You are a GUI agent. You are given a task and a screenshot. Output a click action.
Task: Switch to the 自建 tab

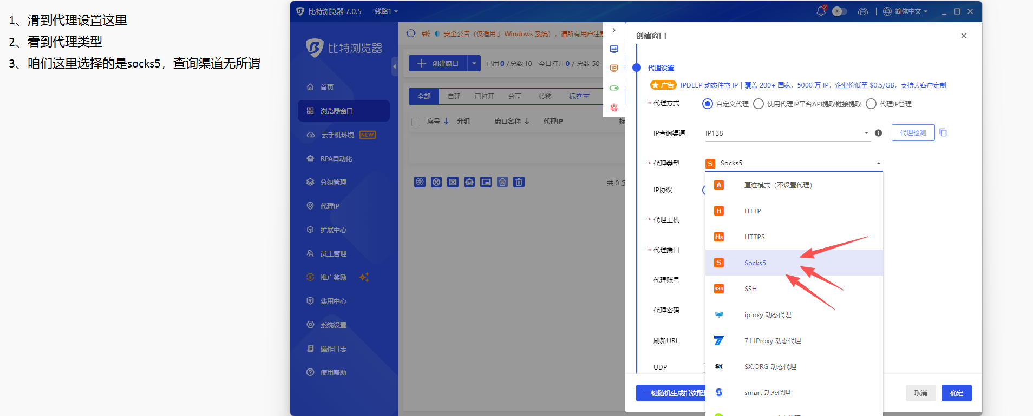(x=454, y=96)
